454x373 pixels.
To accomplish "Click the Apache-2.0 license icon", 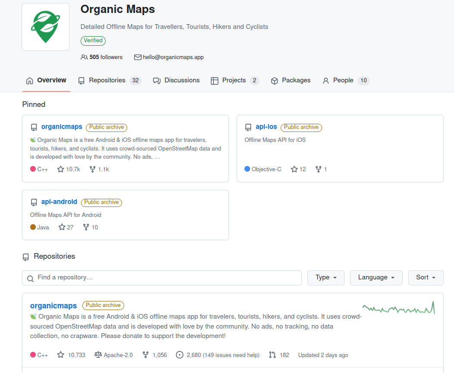I will 98,355.
